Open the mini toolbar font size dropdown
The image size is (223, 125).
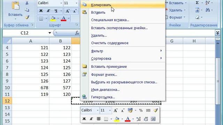pos(110,110)
